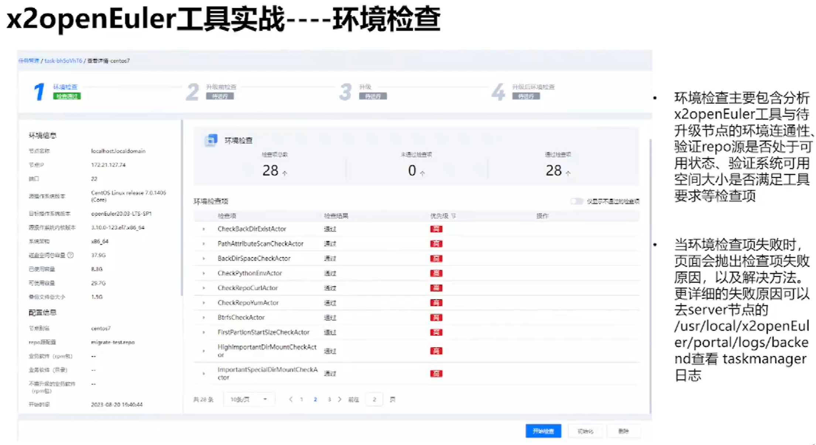
Task: Click red priority badge for CheckBackDirExistActor
Action: click(x=436, y=229)
